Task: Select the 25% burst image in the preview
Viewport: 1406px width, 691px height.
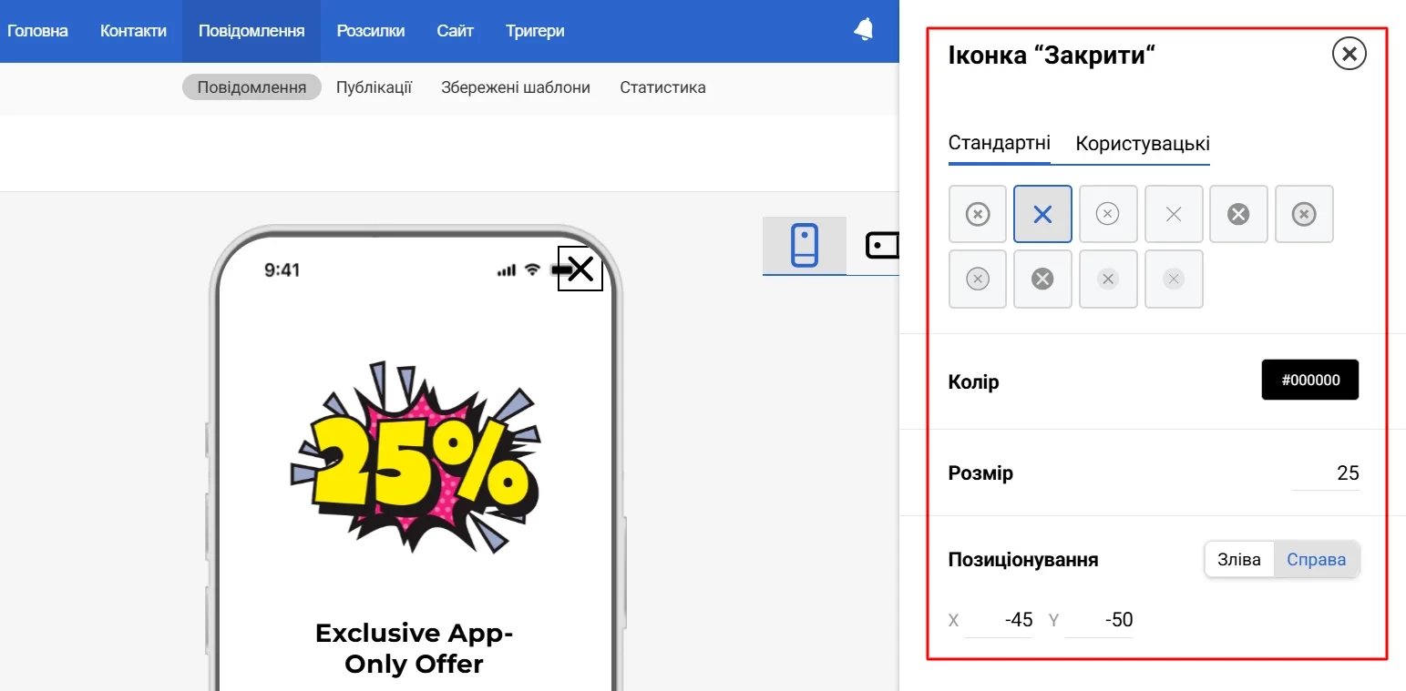Action: click(415, 459)
